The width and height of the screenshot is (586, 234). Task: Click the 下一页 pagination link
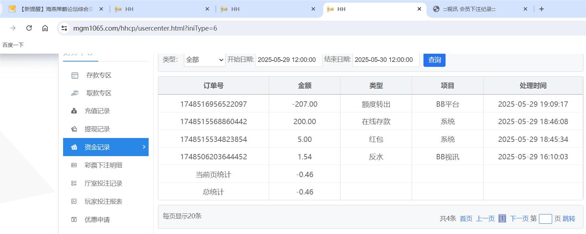[519, 219]
